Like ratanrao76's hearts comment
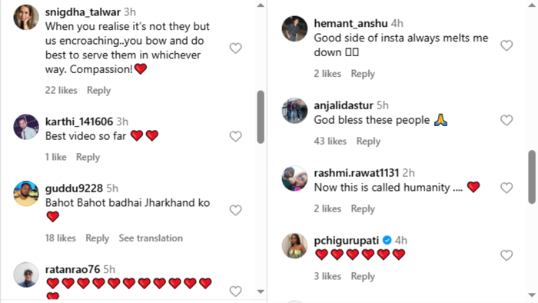Screen dimensions: 538x303 235,291
